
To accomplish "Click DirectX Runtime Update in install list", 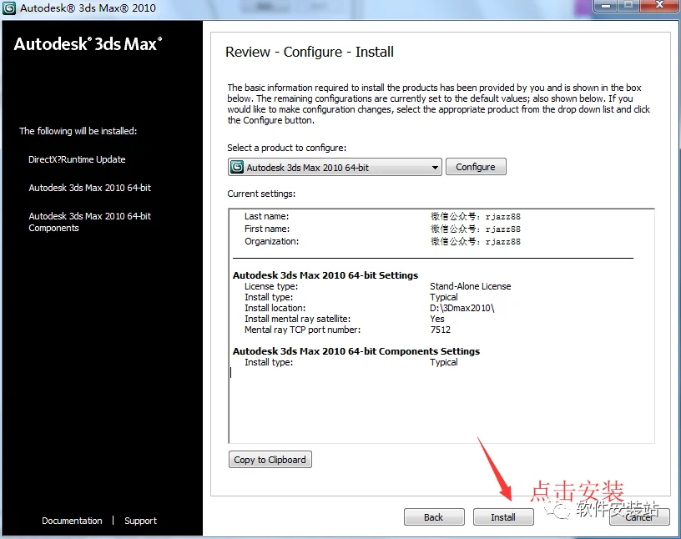I will click(x=77, y=159).
